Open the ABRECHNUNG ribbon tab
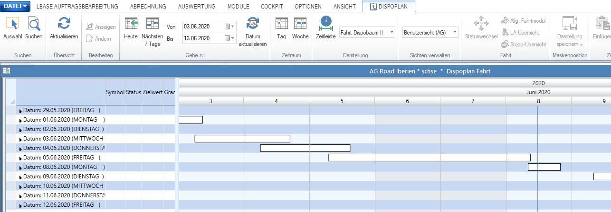Image resolution: width=611 pixels, height=212 pixels. pyautogui.click(x=148, y=7)
